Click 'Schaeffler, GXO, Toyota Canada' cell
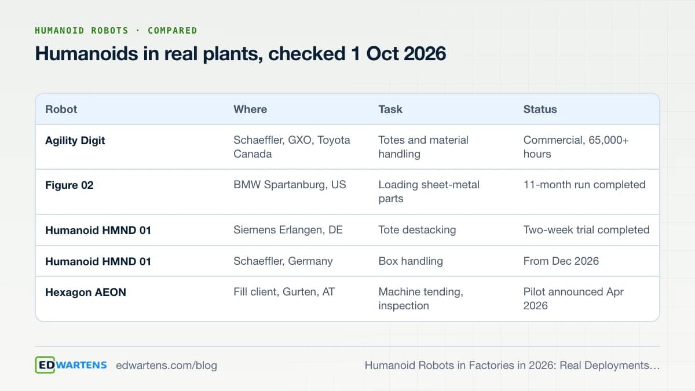Viewport: 695px width, 391px height. pyautogui.click(x=292, y=147)
